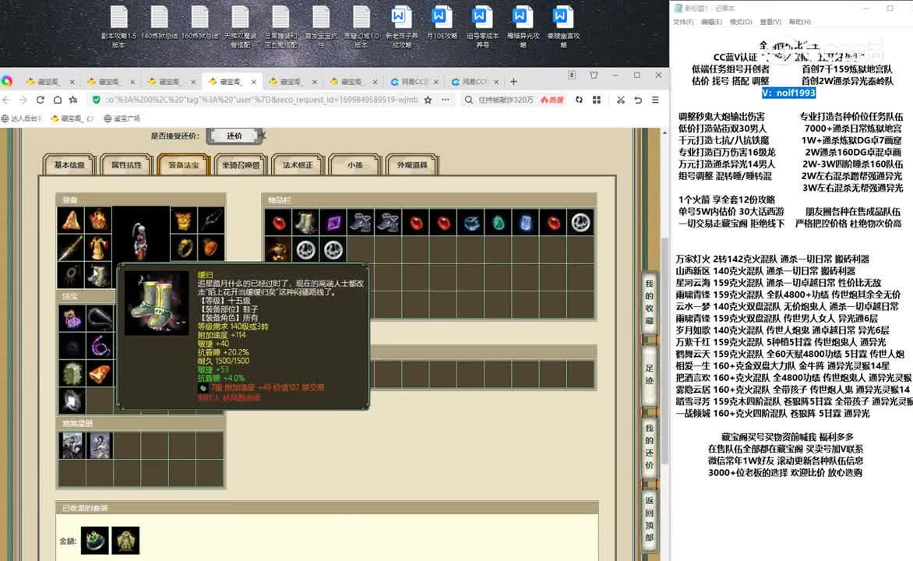The height and width of the screenshot is (561, 913).
Task: Select the character portrait thumbnail
Action: point(140,235)
